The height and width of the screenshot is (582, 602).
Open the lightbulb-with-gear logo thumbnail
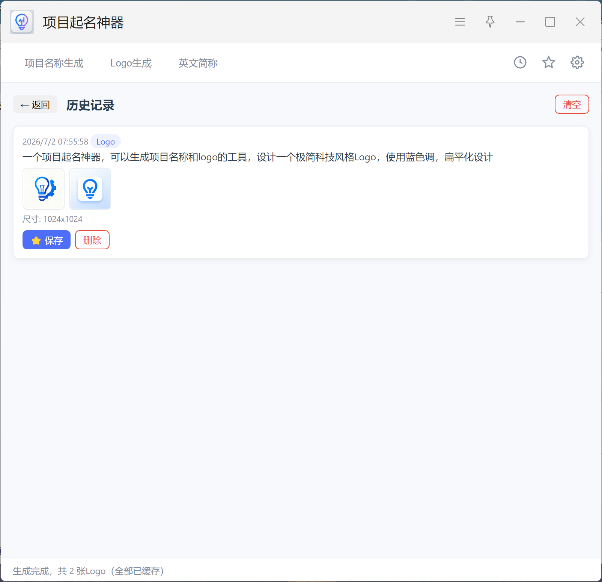[44, 189]
